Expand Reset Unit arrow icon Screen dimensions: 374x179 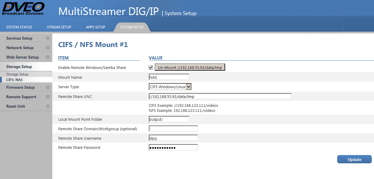coord(48,106)
